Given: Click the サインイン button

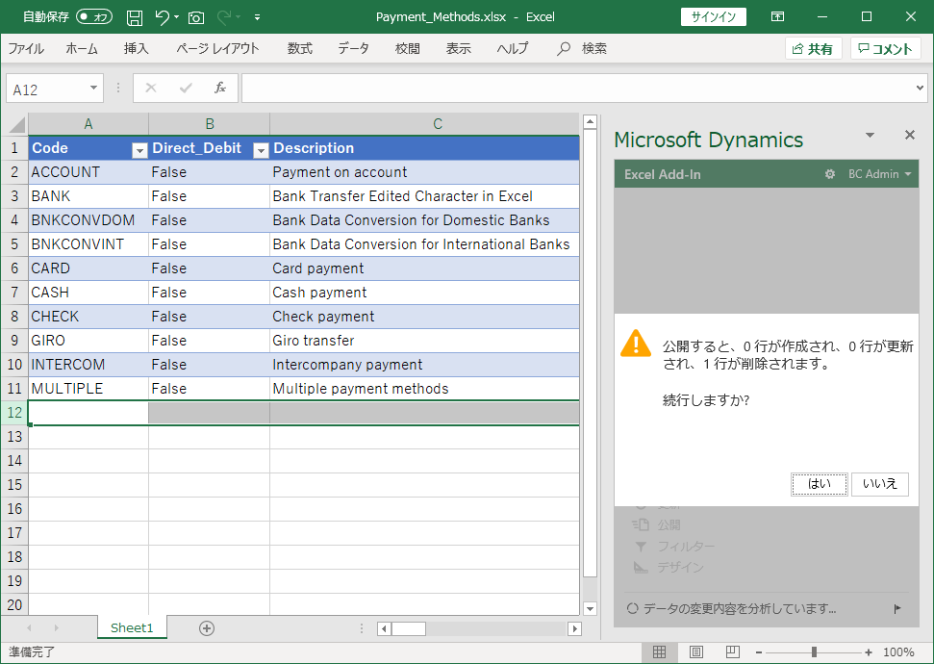Looking at the screenshot, I should pos(714,16).
